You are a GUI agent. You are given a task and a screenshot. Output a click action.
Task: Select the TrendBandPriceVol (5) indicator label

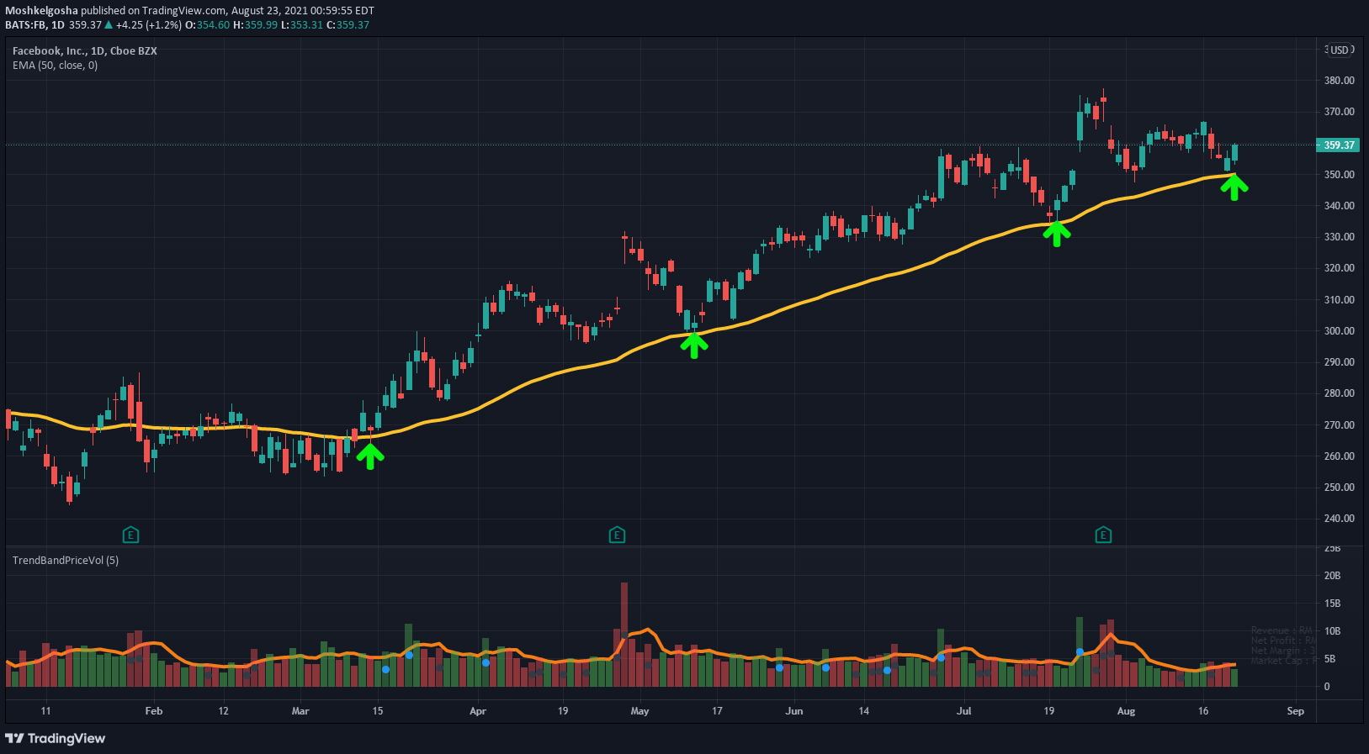tap(66, 560)
